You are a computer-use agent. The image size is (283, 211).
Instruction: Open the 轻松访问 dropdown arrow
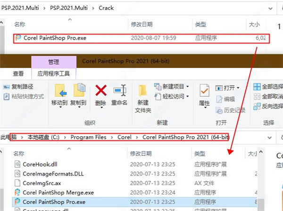tap(188, 96)
